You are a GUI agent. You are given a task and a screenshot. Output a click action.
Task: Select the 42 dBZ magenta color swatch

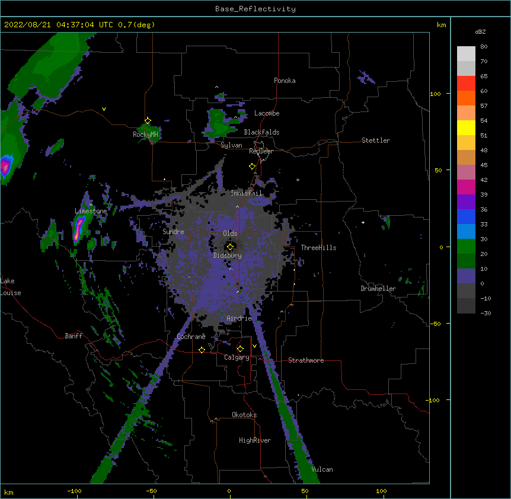(466, 187)
